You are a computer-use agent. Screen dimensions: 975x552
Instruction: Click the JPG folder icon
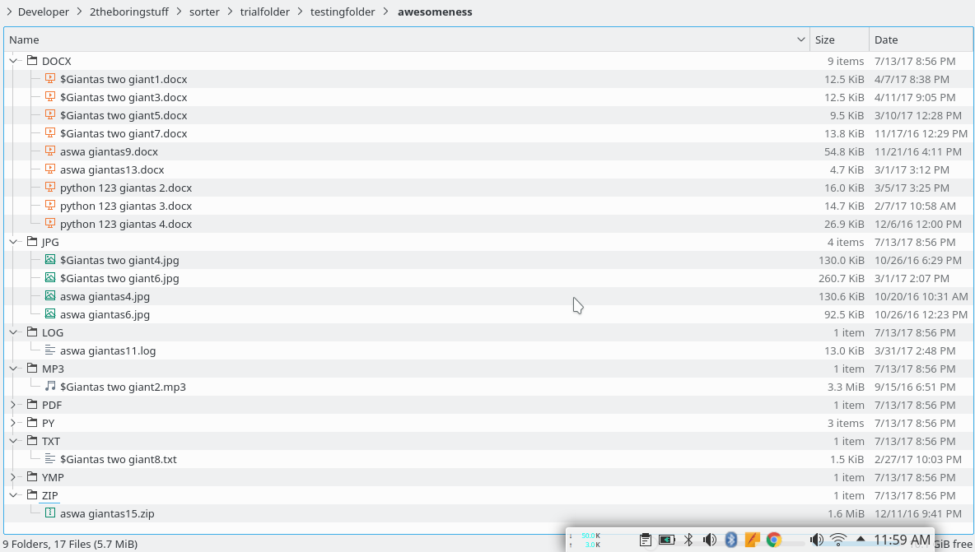(x=32, y=242)
